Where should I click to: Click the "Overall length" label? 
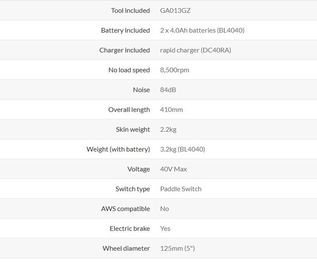click(129, 110)
